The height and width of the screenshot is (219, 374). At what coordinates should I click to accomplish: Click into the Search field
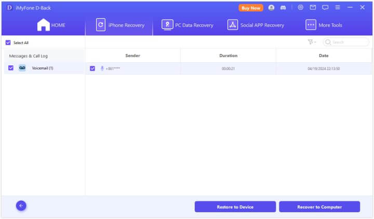point(346,42)
